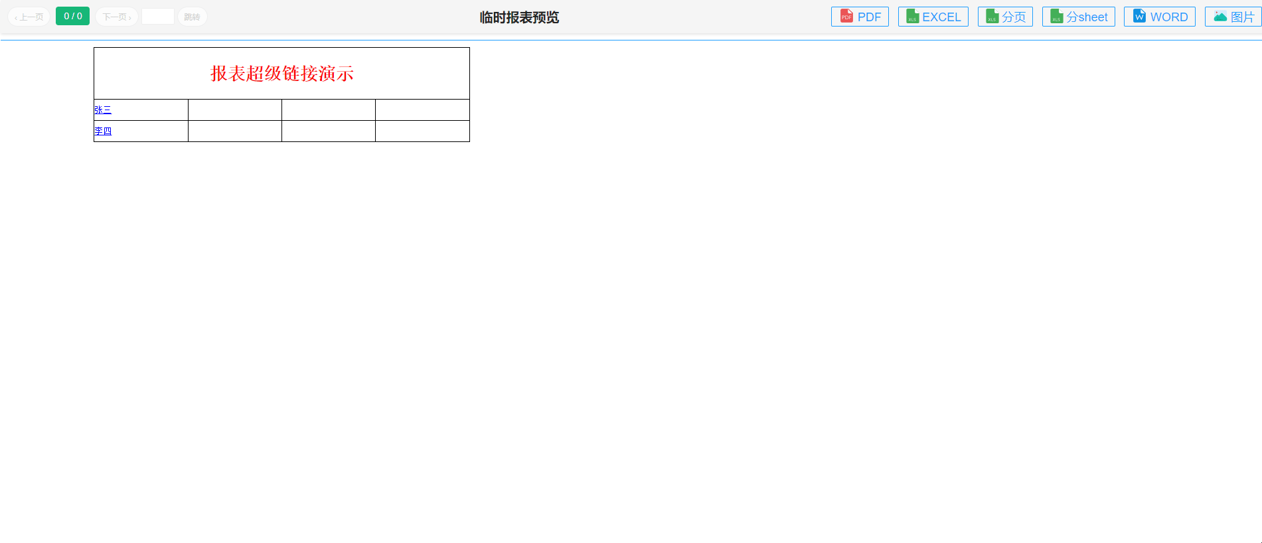Image resolution: width=1262 pixels, height=543 pixels.
Task: Click the 分sheet export xls icon
Action: click(x=1056, y=16)
